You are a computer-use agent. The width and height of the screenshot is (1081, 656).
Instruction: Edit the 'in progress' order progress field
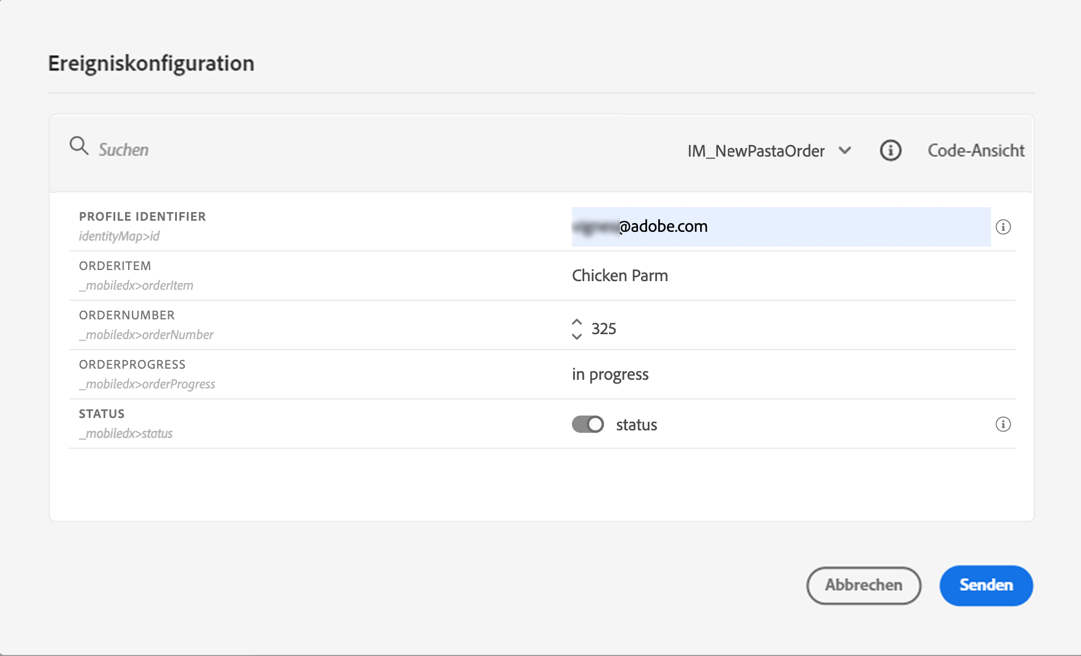[x=610, y=374]
